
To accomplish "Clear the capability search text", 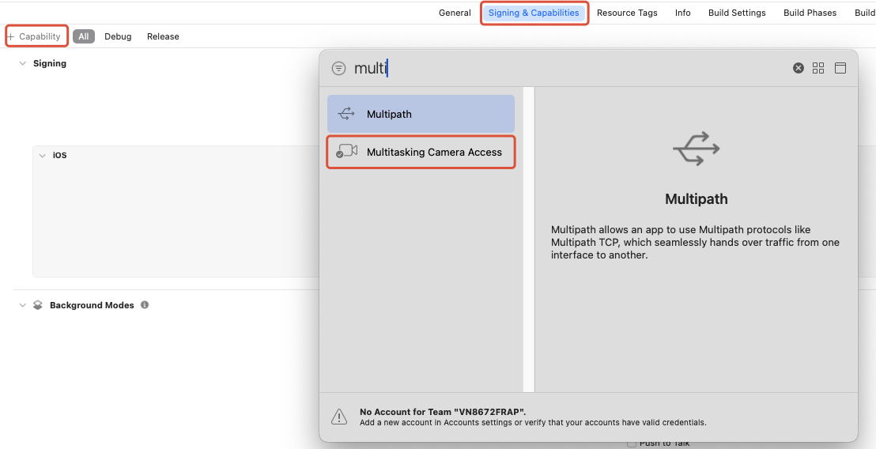I will 799,69.
